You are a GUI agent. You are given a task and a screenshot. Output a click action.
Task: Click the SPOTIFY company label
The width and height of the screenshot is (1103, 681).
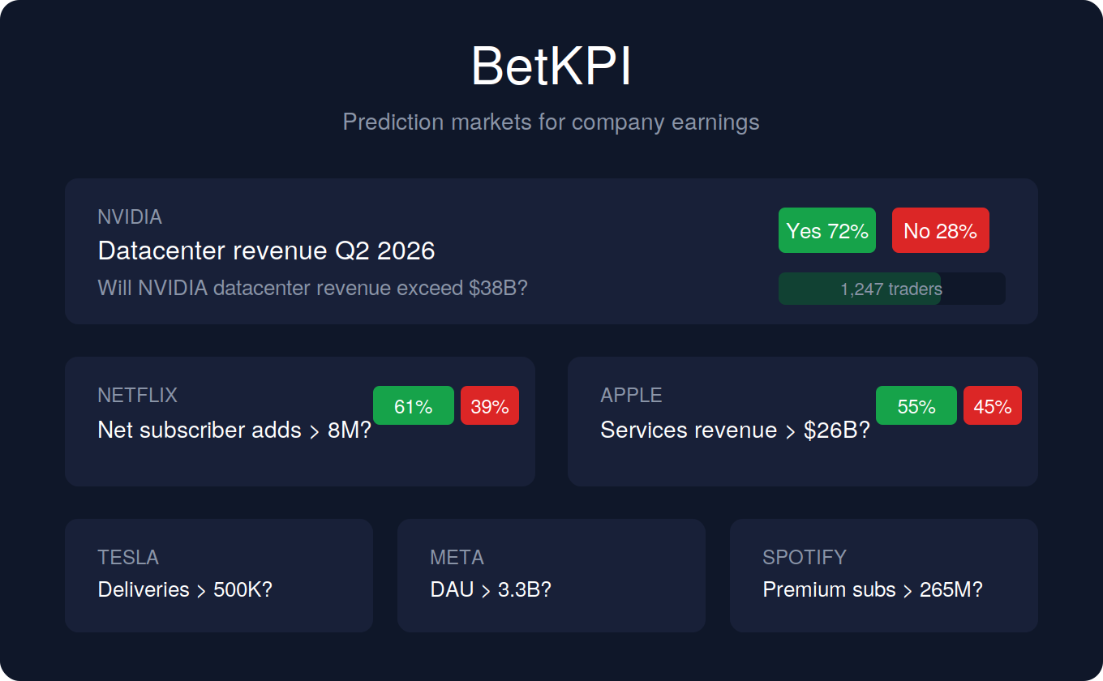point(804,558)
